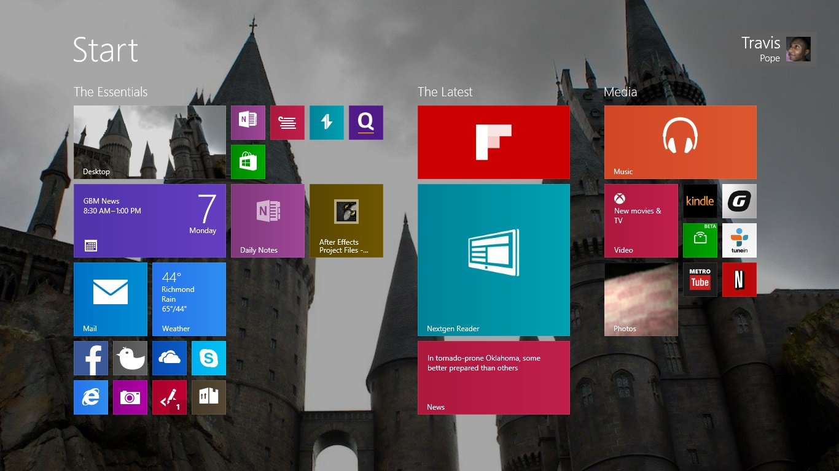The width and height of the screenshot is (839, 471).
Task: Open the Daily Notes OneNote tile
Action: pyautogui.click(x=268, y=221)
